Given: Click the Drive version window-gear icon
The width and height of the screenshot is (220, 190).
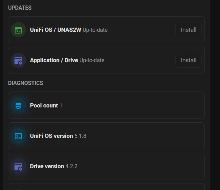Looking at the screenshot, I should [x=18, y=167].
